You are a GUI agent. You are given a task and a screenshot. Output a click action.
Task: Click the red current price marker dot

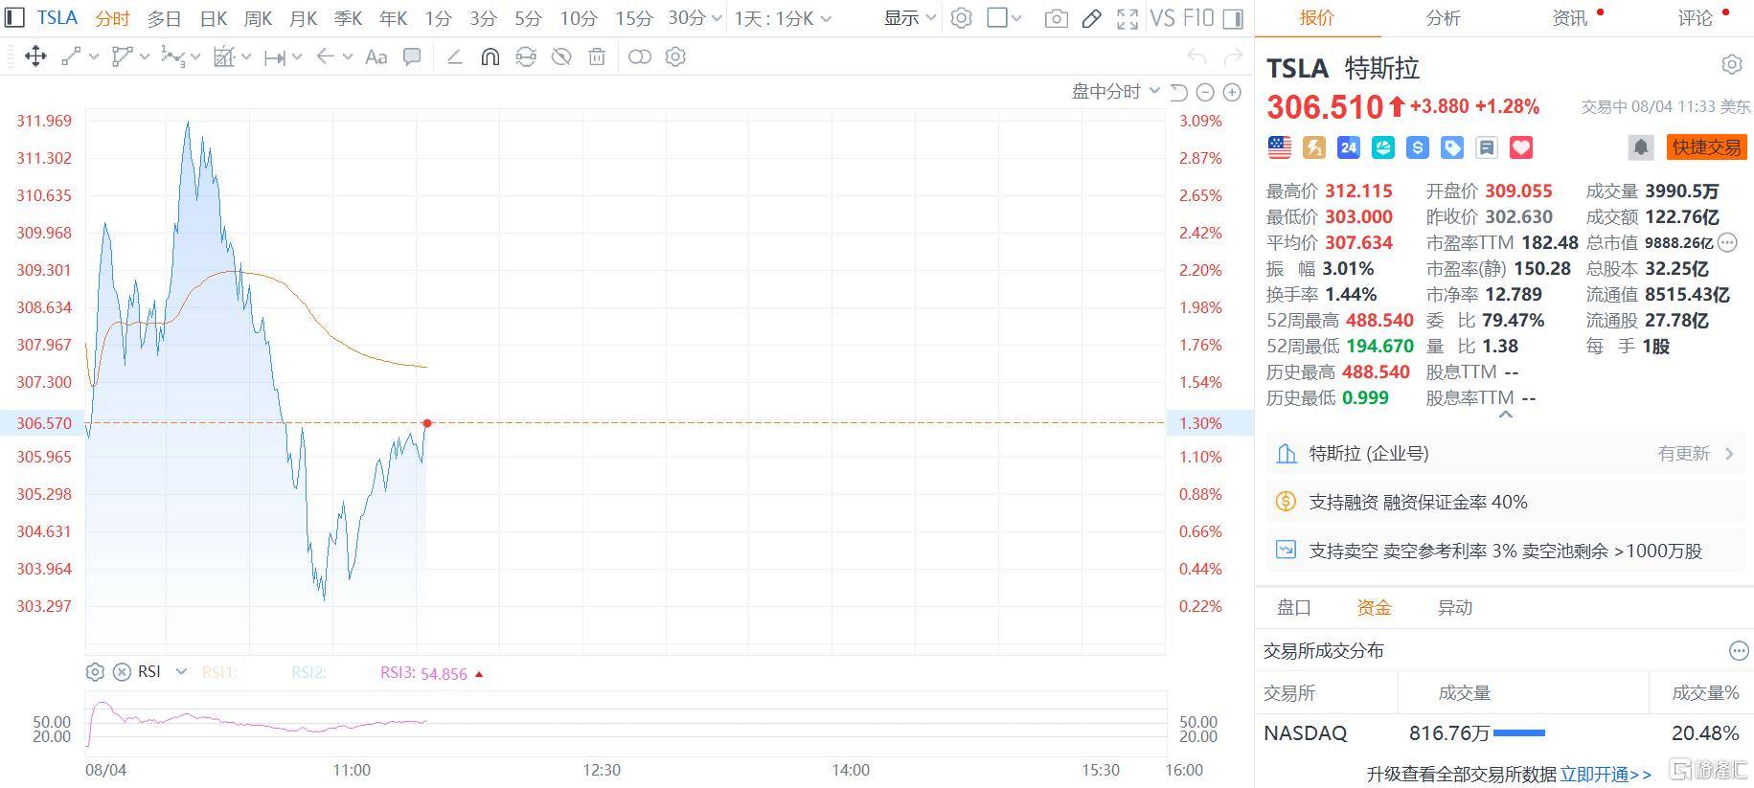pos(427,423)
